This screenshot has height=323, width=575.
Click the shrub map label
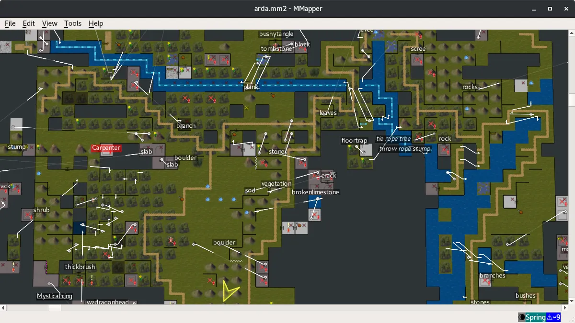[x=42, y=210]
